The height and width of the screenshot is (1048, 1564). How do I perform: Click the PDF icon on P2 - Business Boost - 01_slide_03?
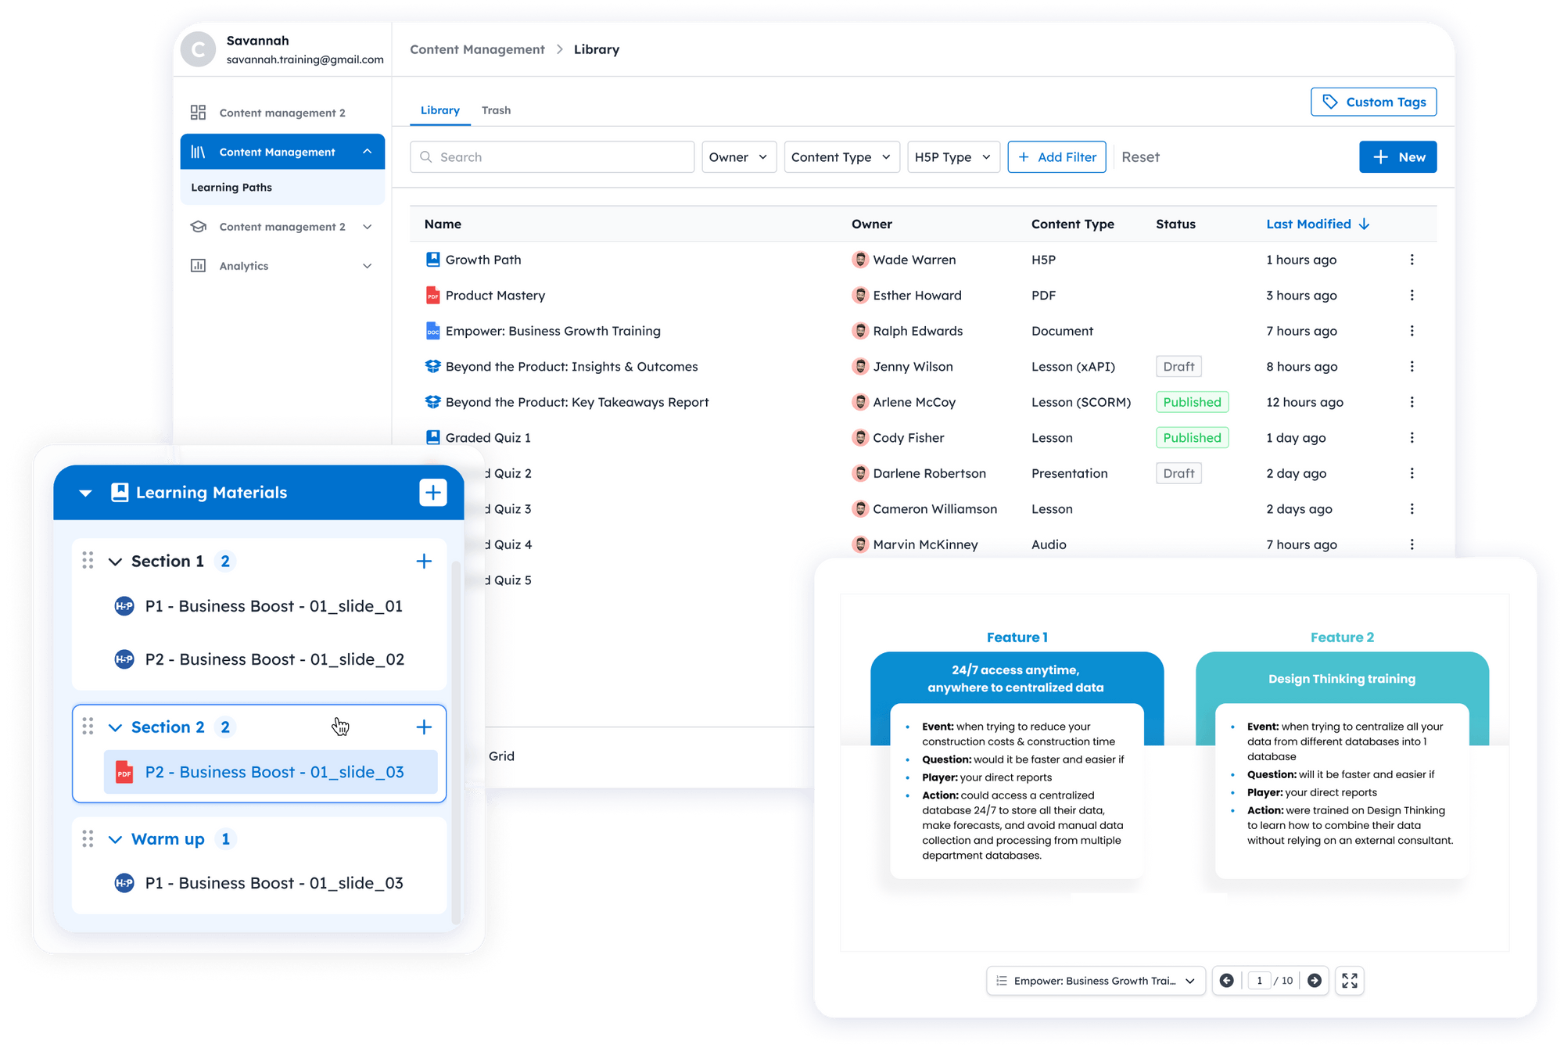[123, 772]
